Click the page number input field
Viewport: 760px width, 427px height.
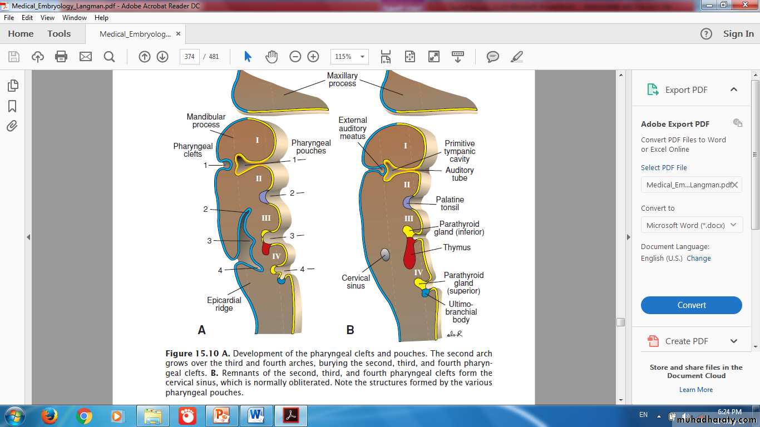190,57
